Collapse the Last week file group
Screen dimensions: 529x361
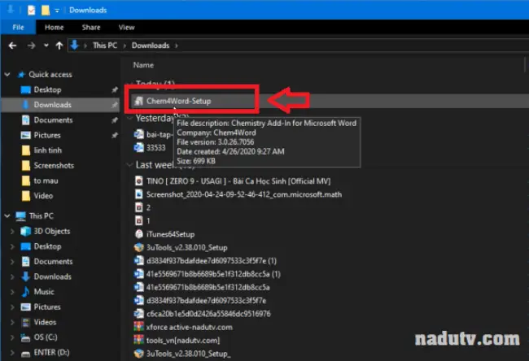point(129,165)
